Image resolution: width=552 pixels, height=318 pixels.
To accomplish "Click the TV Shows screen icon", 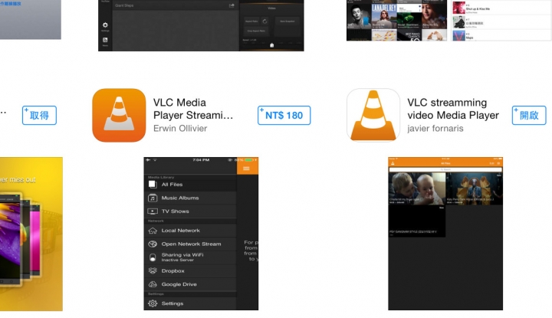I will click(153, 211).
